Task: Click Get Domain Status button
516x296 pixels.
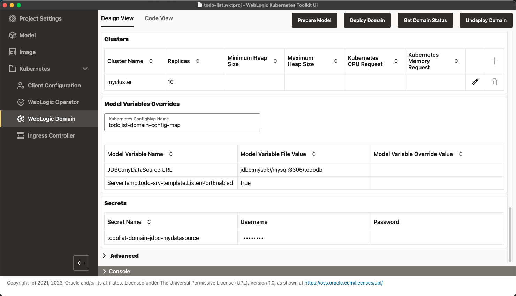Action: click(425, 20)
